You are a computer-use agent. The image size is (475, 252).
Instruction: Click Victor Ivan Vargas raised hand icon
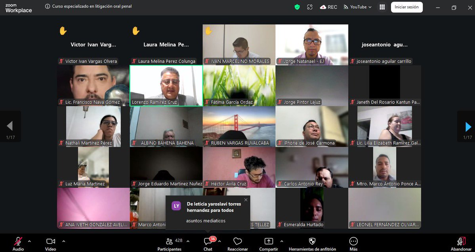pos(63,31)
